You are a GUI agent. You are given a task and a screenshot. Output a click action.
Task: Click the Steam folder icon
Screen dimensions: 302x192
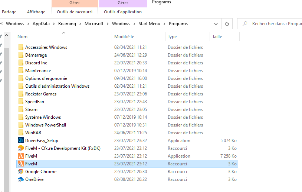pos(21,110)
